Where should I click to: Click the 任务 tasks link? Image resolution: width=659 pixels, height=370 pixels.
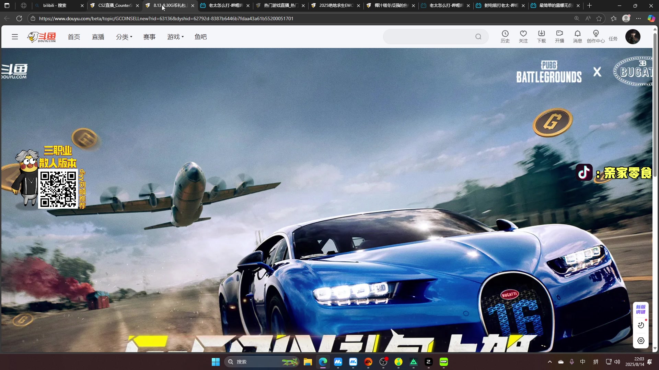pyautogui.click(x=613, y=39)
